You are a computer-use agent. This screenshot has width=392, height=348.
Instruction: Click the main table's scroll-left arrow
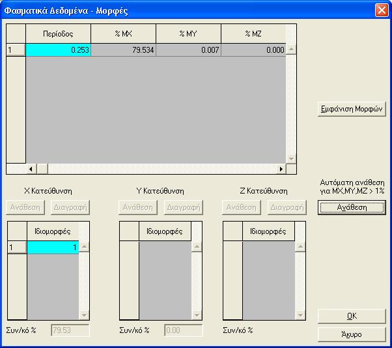(31, 169)
